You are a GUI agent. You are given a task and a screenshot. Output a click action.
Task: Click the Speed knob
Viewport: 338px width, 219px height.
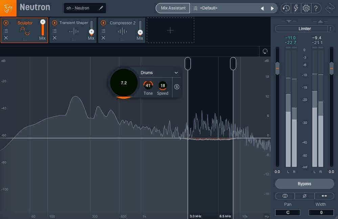pos(162,86)
